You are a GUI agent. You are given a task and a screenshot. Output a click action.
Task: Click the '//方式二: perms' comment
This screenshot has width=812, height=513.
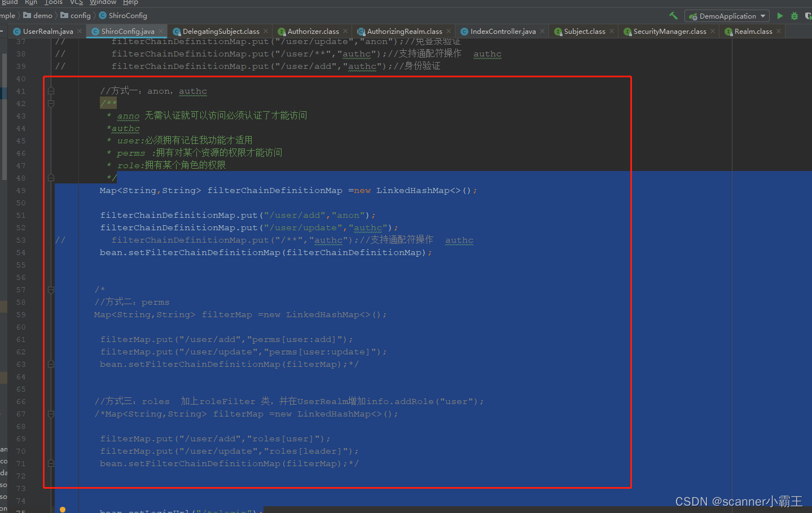click(132, 302)
